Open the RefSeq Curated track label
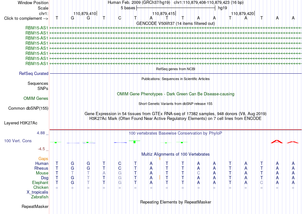The width and height of the screenshot is (302, 214). (34, 74)
